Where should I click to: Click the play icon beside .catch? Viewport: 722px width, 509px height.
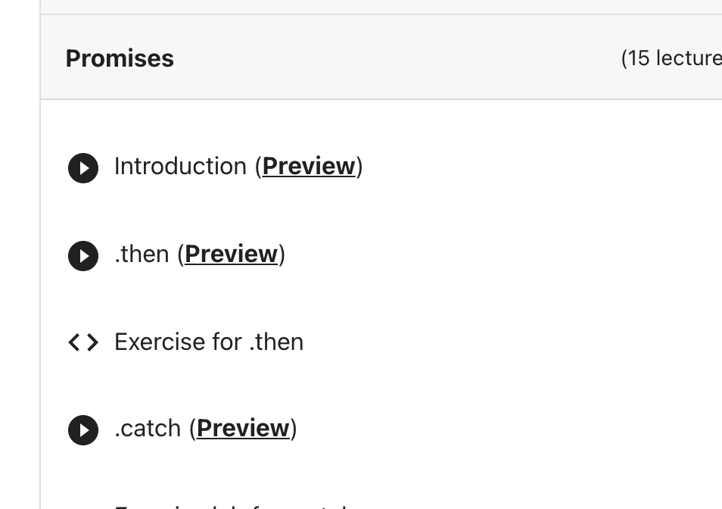click(83, 430)
